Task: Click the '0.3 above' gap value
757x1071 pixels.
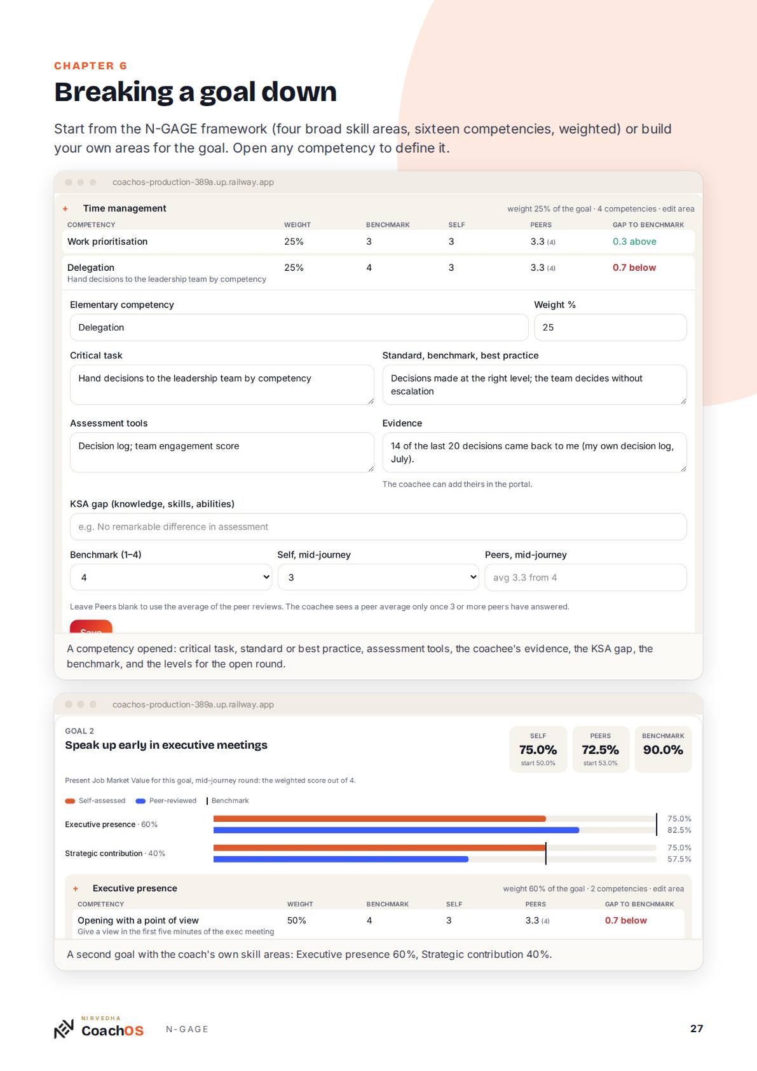Action: click(x=634, y=242)
